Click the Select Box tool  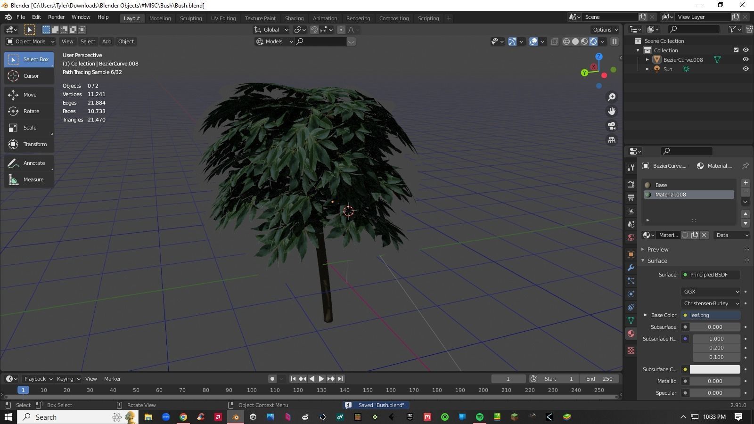click(29, 59)
